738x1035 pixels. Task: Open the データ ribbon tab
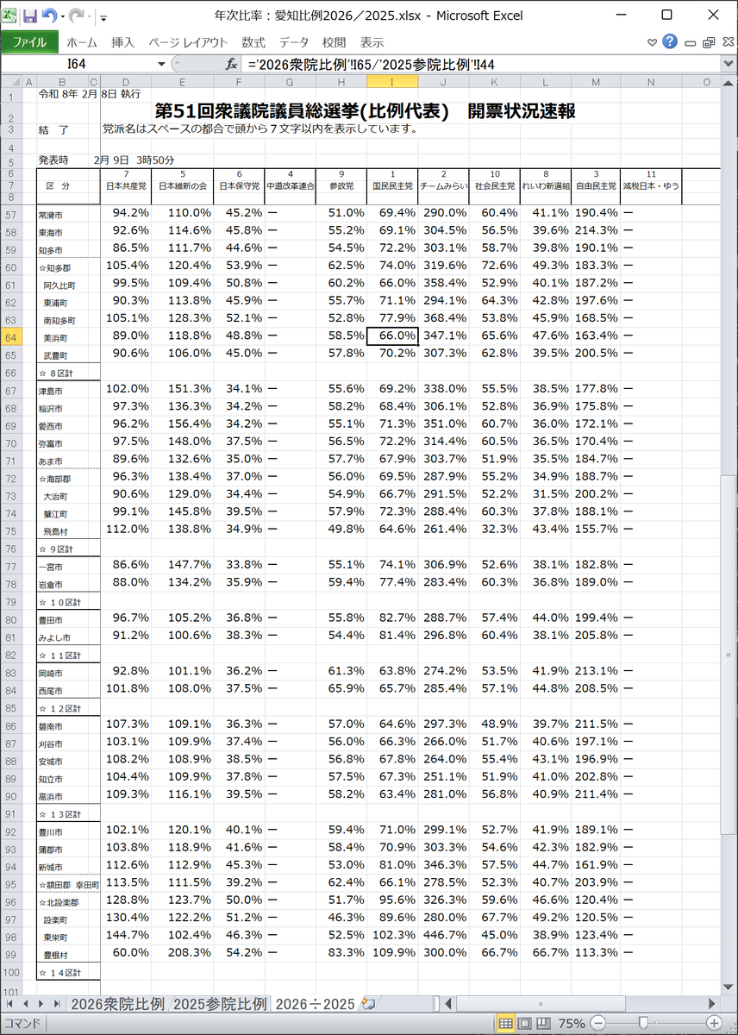pos(293,41)
